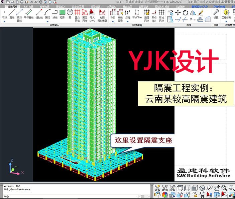
Task: Click the move tool in 修改 group
Action: point(178,13)
